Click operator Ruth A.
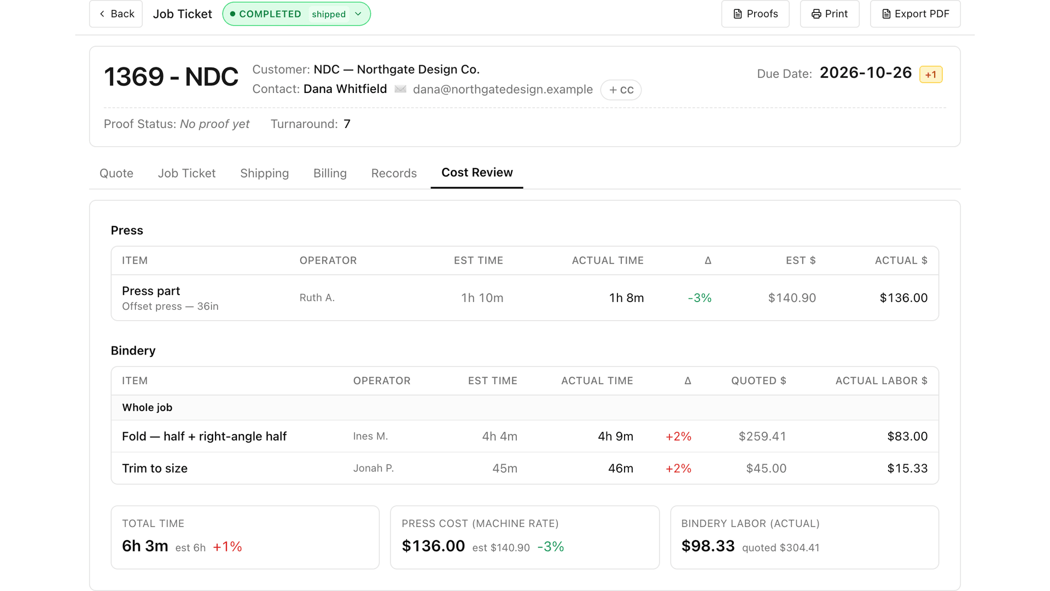1050x591 pixels. tap(317, 298)
